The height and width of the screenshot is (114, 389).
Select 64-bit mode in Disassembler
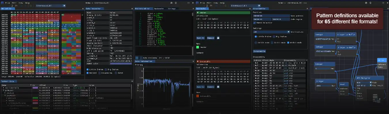[x=294, y=43]
